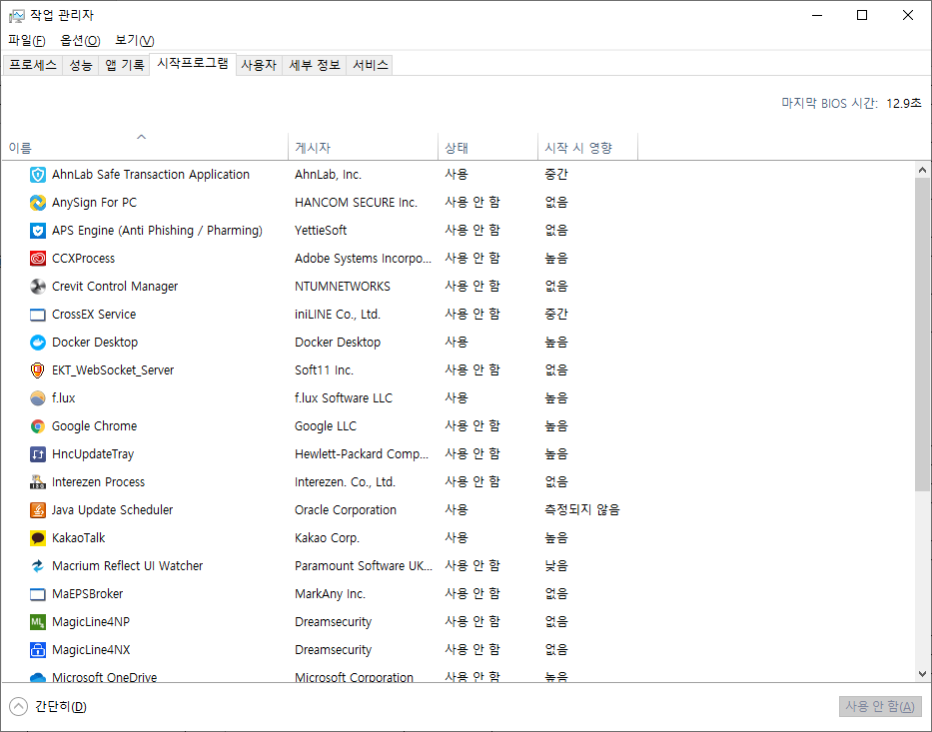The image size is (932, 732).
Task: Click publisher MarkAny Inc.
Action: pos(330,593)
